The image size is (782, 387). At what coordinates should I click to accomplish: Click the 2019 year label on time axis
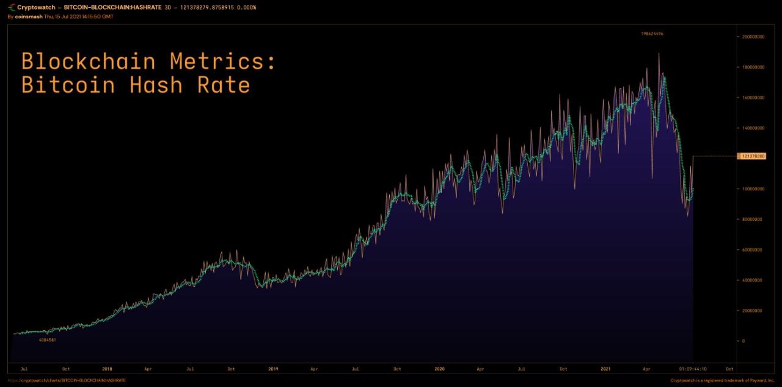click(x=273, y=369)
